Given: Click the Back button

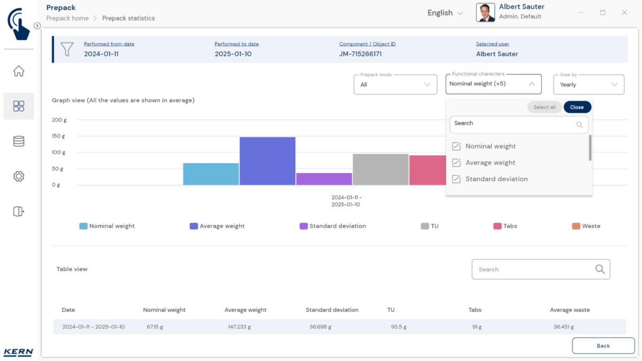Looking at the screenshot, I should [x=603, y=345].
